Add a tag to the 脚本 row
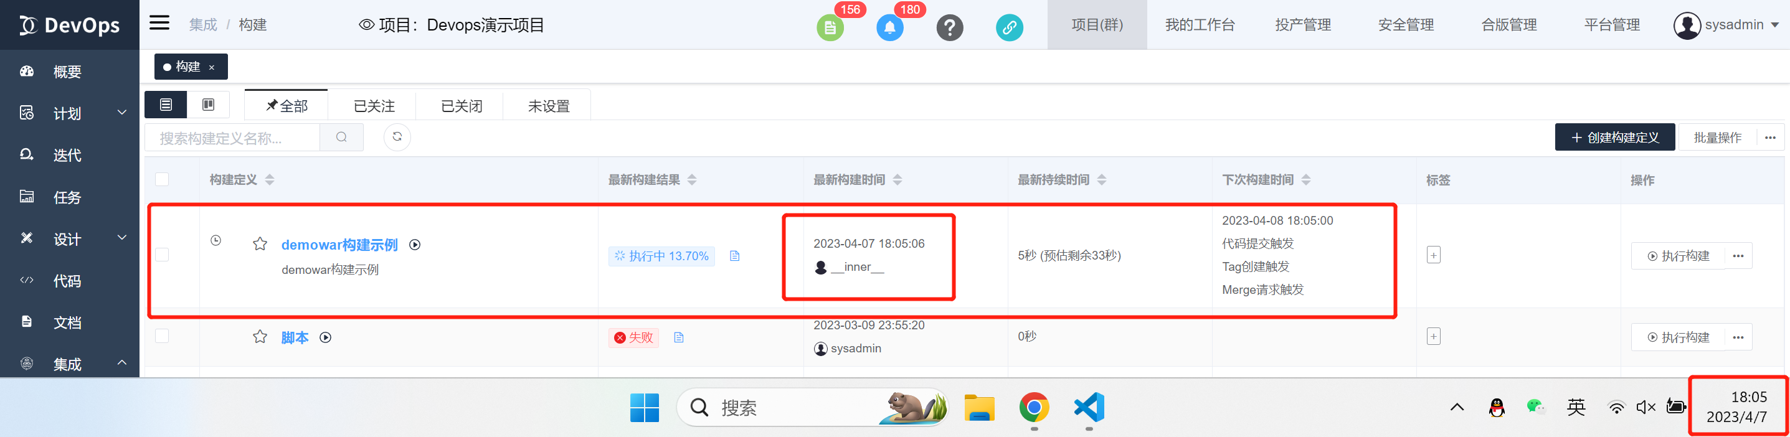This screenshot has width=1790, height=437. [x=1433, y=337]
